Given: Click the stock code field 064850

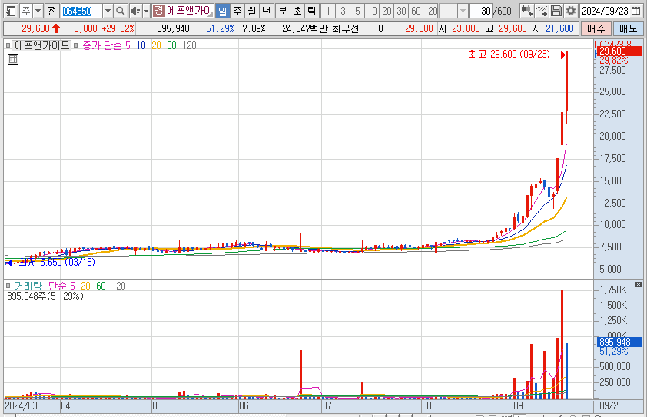Looking at the screenshot, I should 81,11.
